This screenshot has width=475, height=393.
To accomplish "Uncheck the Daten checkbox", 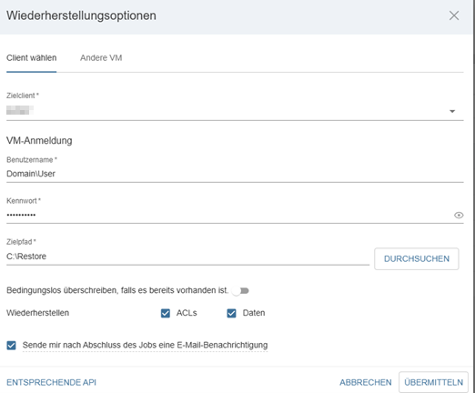I will pos(231,313).
